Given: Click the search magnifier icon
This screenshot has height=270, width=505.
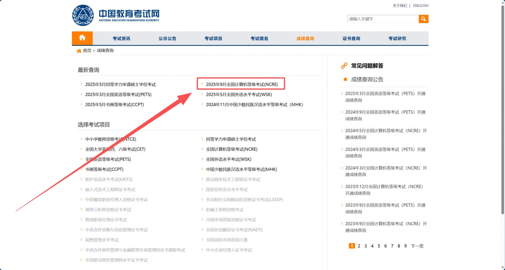Looking at the screenshot, I should click(423, 19).
